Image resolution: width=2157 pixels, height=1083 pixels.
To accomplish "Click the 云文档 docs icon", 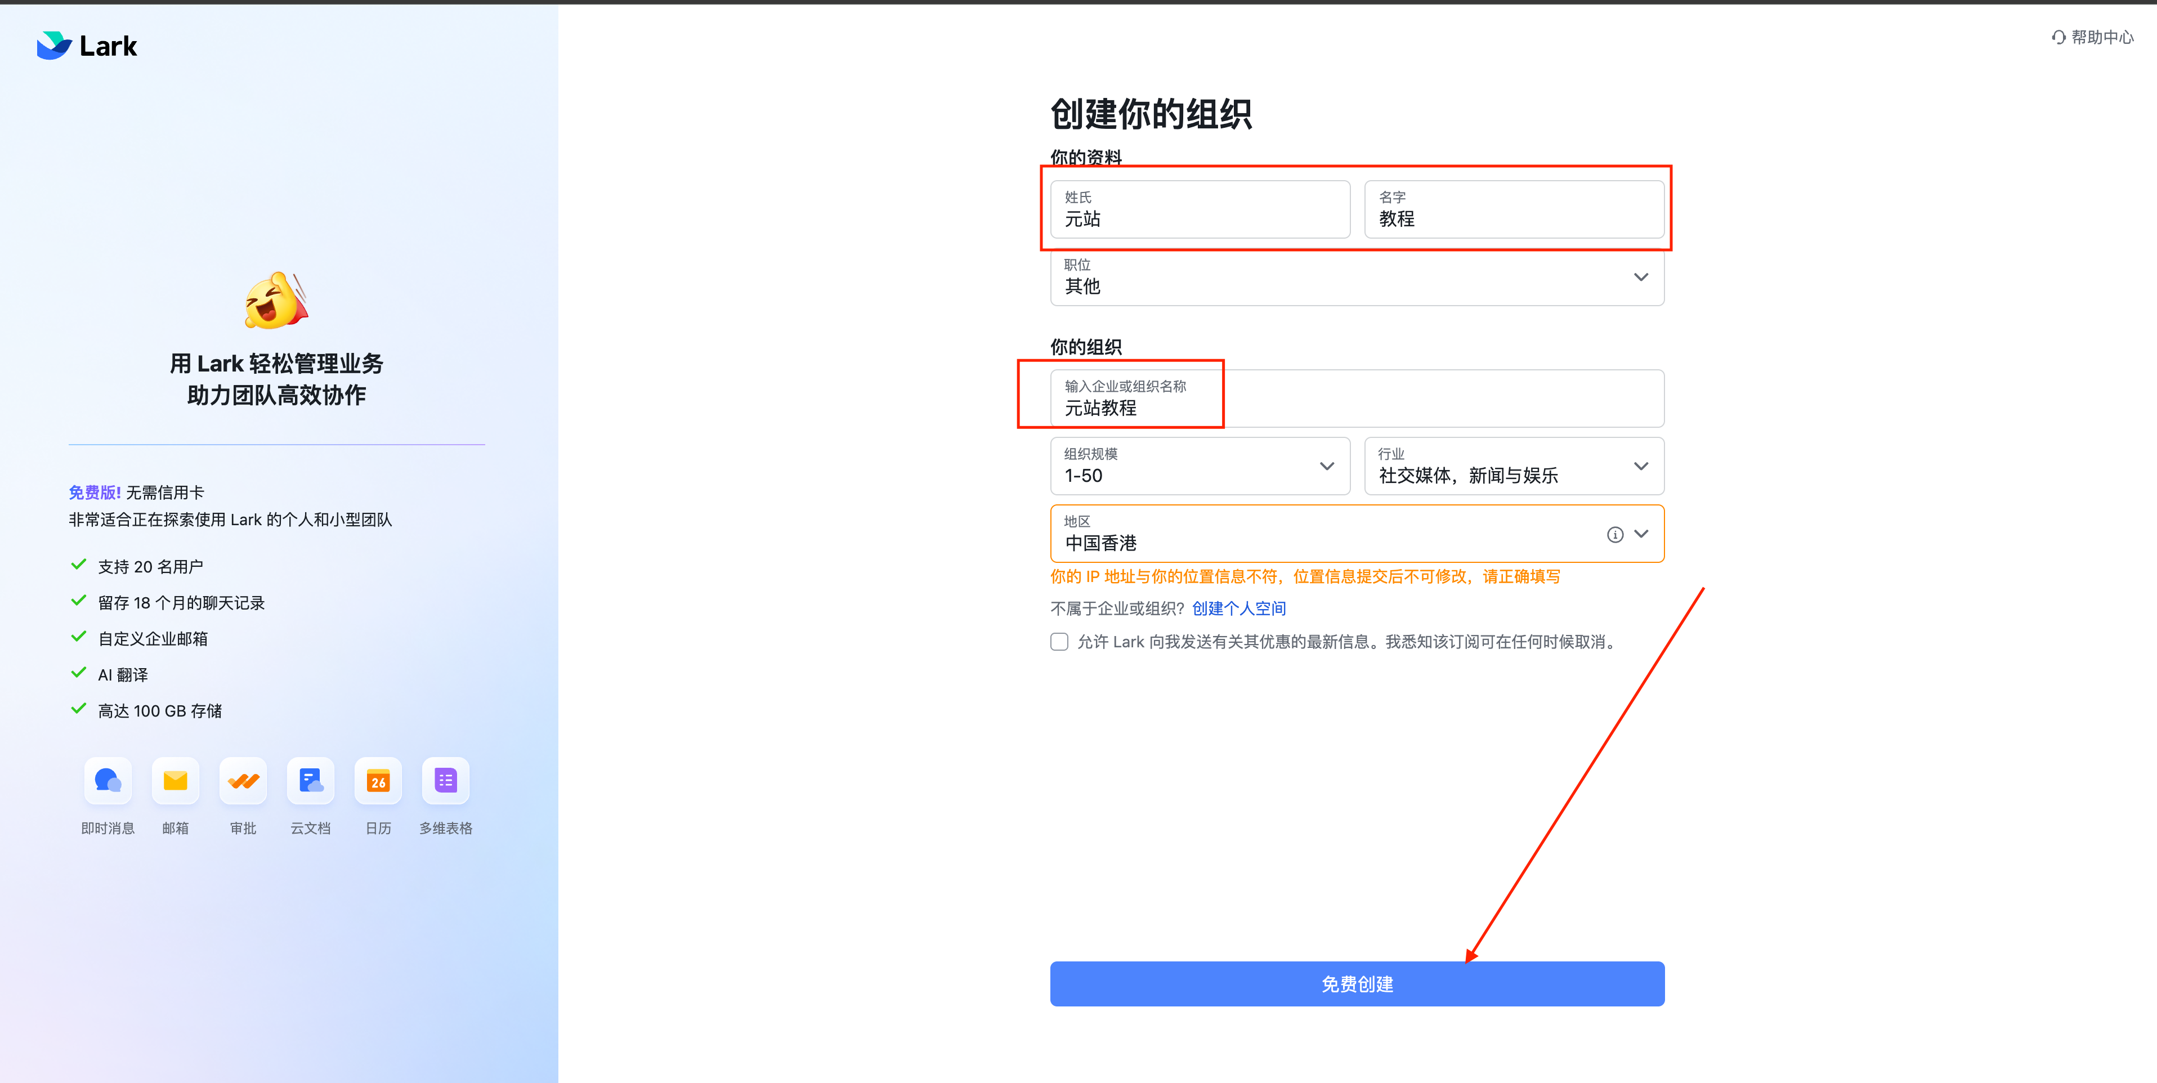I will pos(311,781).
